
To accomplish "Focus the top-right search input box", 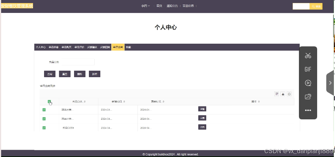I will point(301,6).
